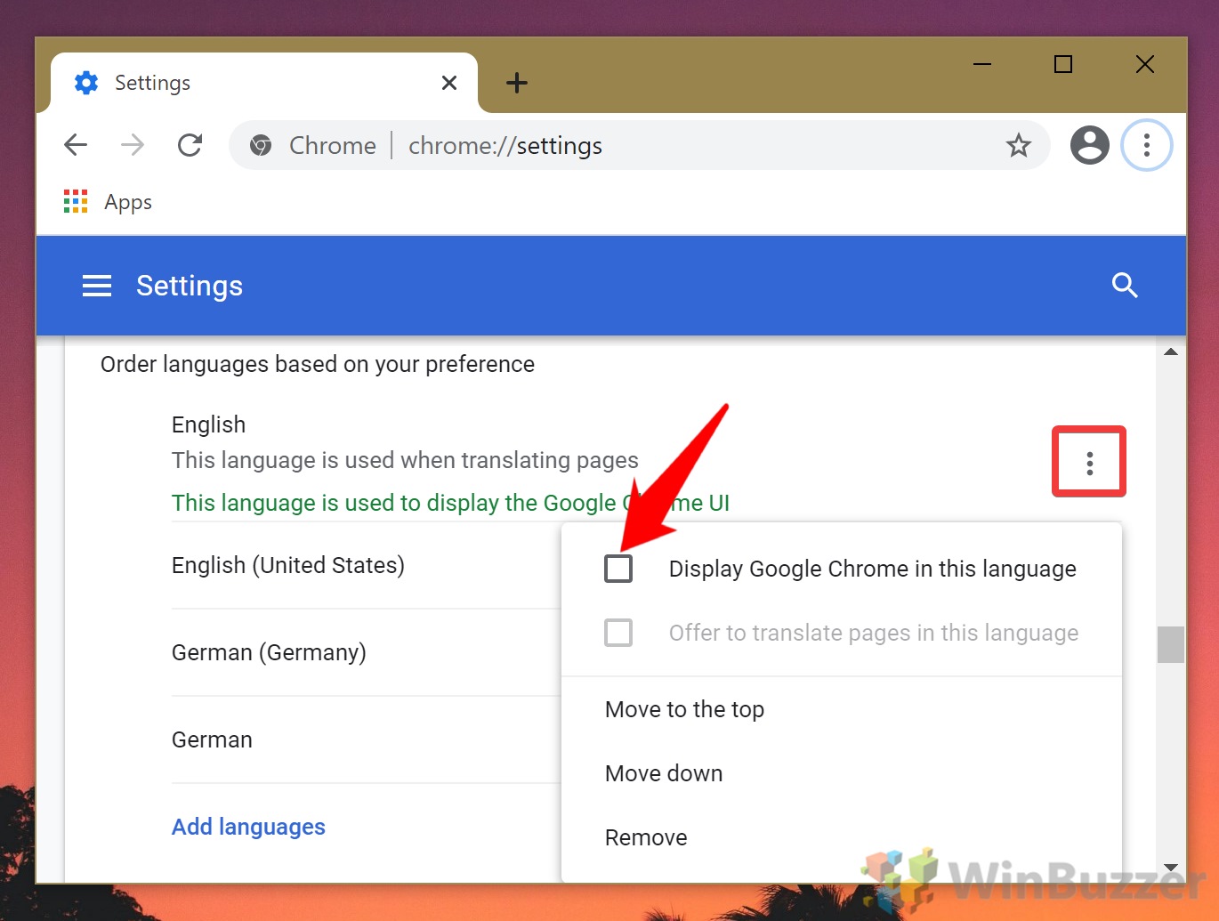This screenshot has width=1219, height=921.
Task: Select the plain German language row
Action: pos(366,739)
